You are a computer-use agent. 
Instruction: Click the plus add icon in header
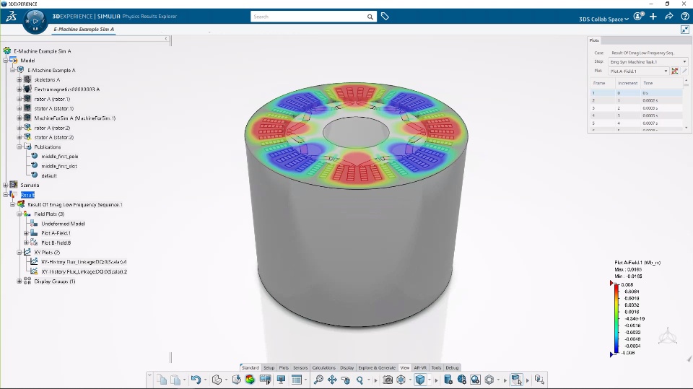[x=653, y=17]
